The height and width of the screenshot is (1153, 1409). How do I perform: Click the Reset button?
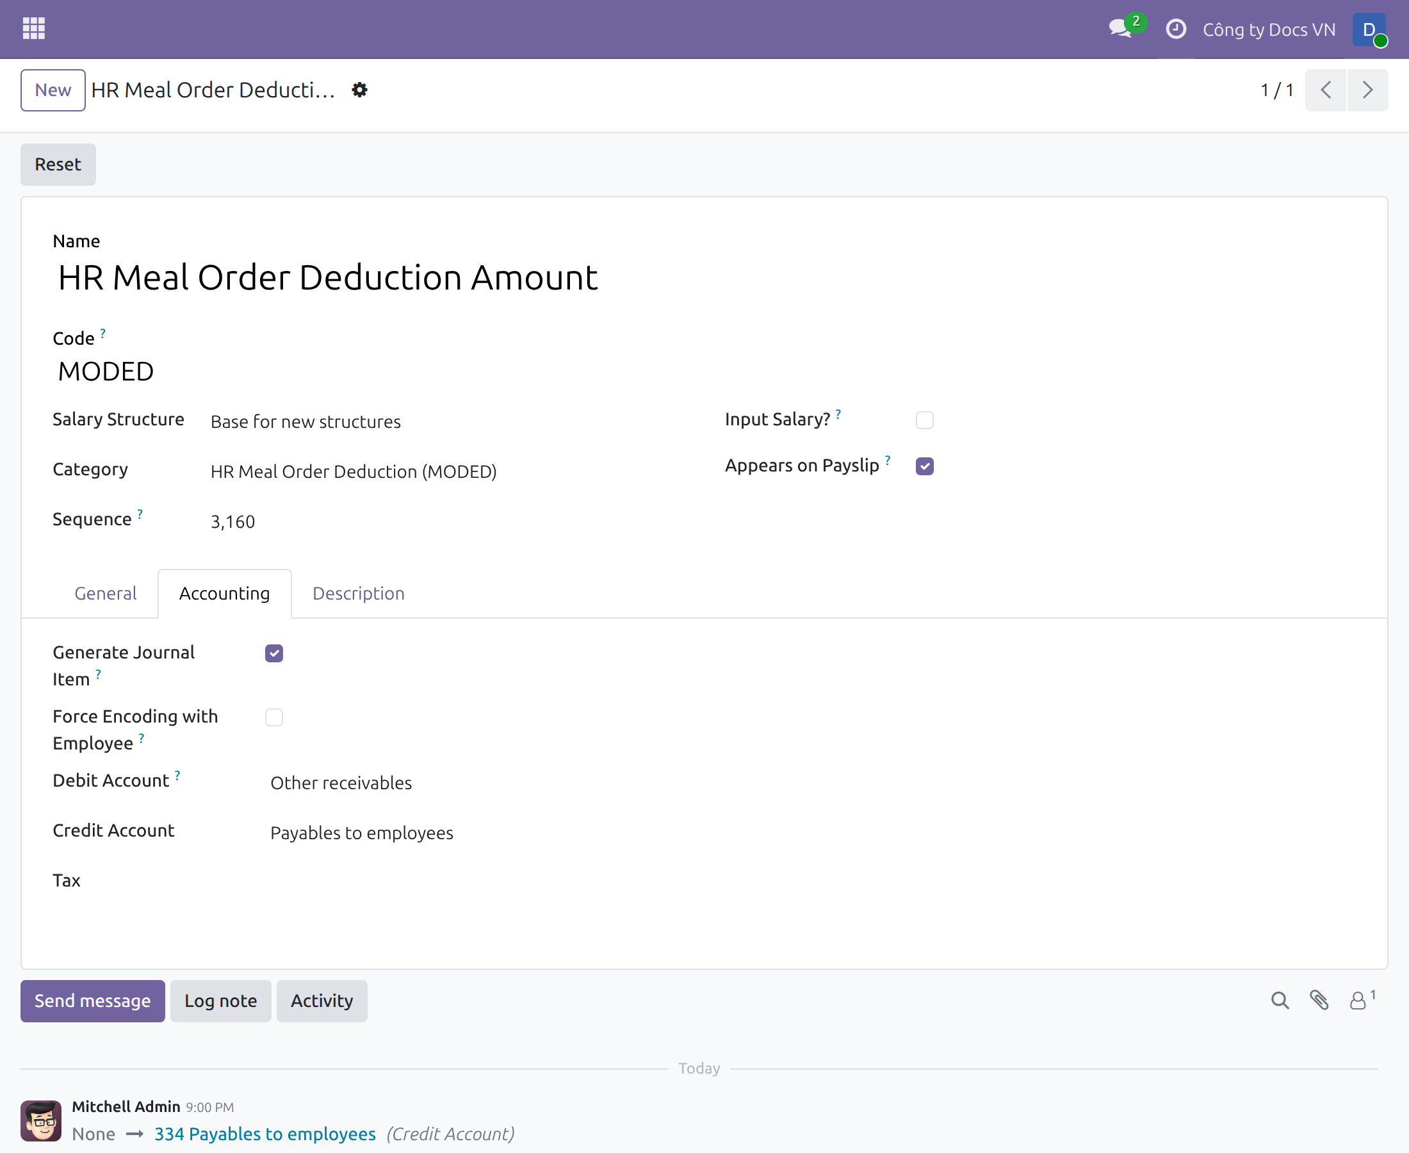(x=58, y=164)
